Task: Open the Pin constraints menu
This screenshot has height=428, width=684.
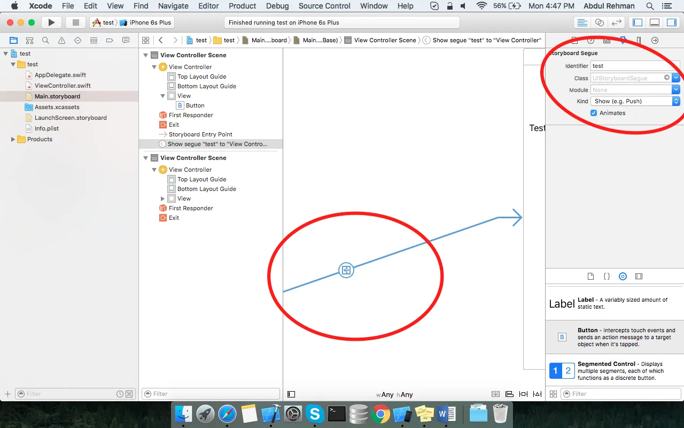Action: (x=523, y=394)
